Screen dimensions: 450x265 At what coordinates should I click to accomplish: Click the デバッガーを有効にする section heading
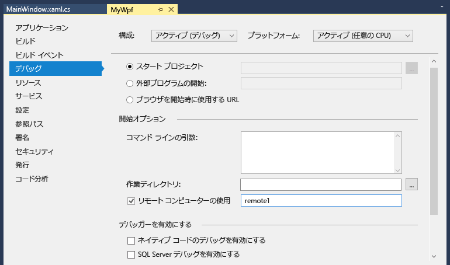(155, 224)
